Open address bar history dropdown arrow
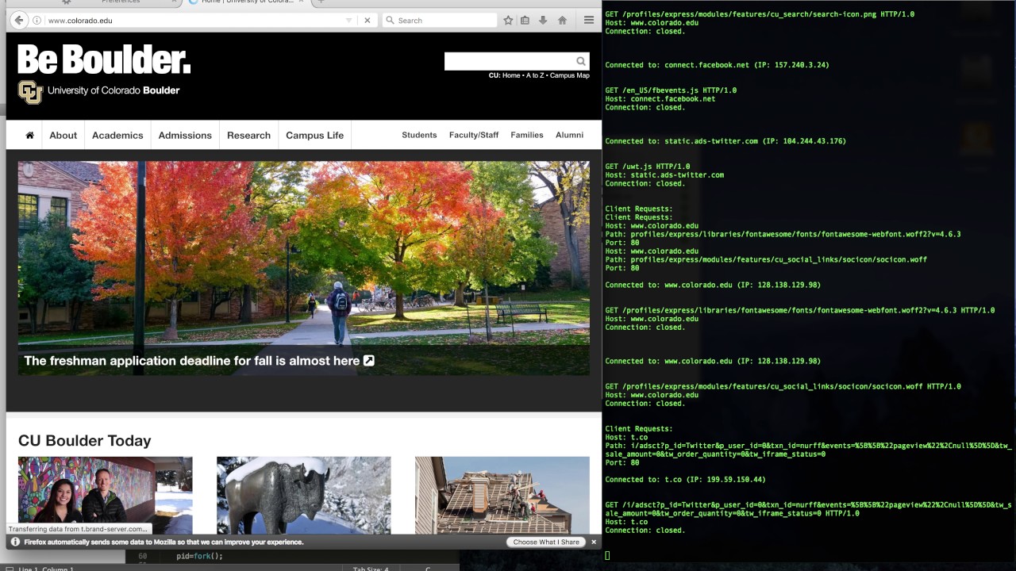Viewport: 1016px width, 571px height. click(x=348, y=20)
